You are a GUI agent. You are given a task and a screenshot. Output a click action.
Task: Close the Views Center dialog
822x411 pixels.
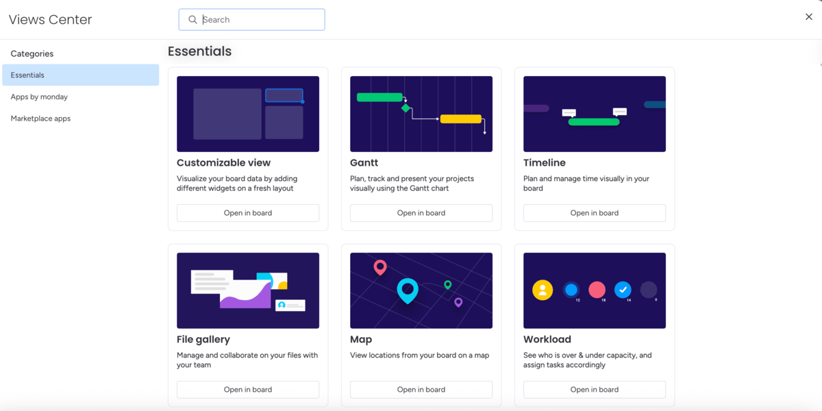[808, 17]
